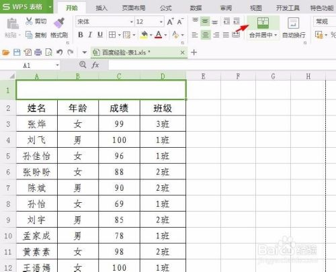Click the clear formatting eraser icon
Viewport: 336px width, 272px height.
pyautogui.click(x=175, y=35)
